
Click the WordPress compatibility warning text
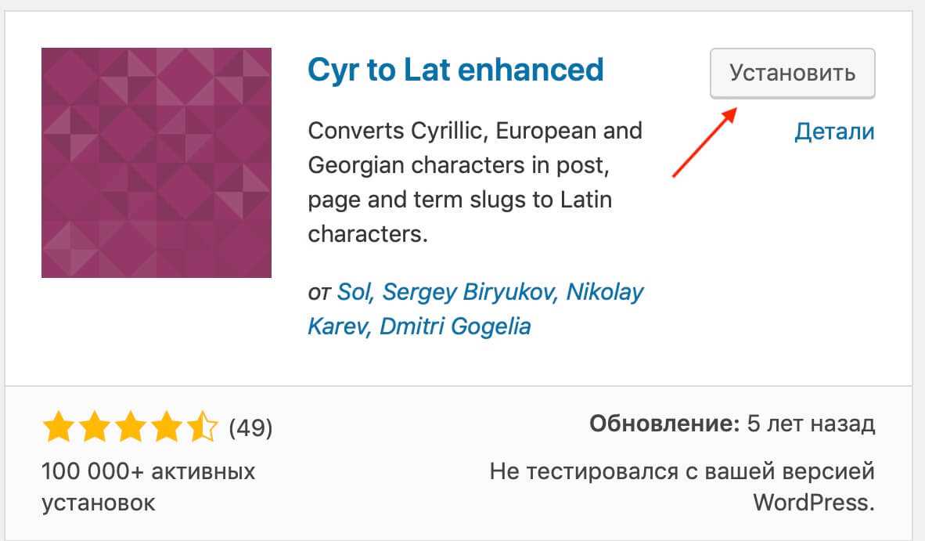coord(682,486)
